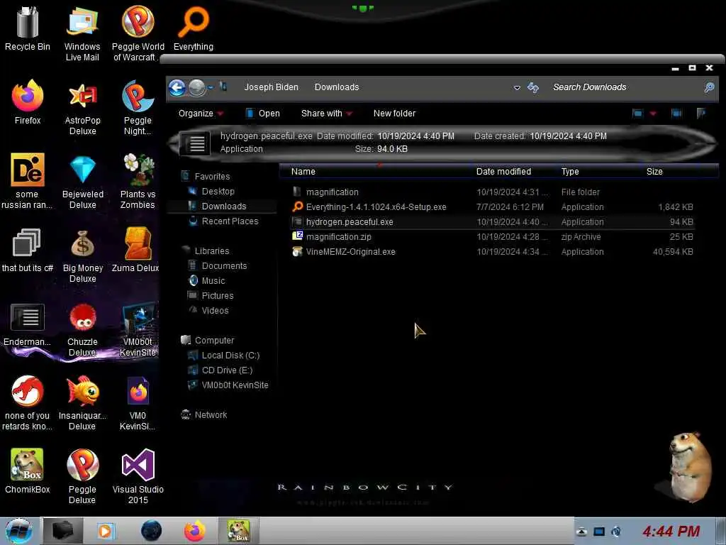Click the refresh icon in address bar
The height and width of the screenshot is (545, 726).
[x=533, y=87]
